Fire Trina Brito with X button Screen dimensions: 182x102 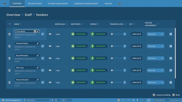point(171,34)
